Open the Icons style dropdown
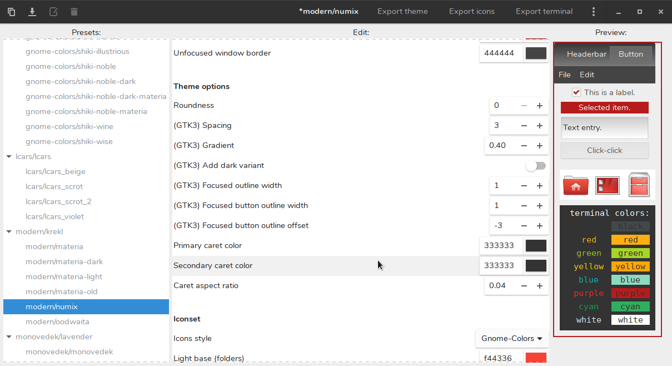672x366 pixels. (511, 338)
